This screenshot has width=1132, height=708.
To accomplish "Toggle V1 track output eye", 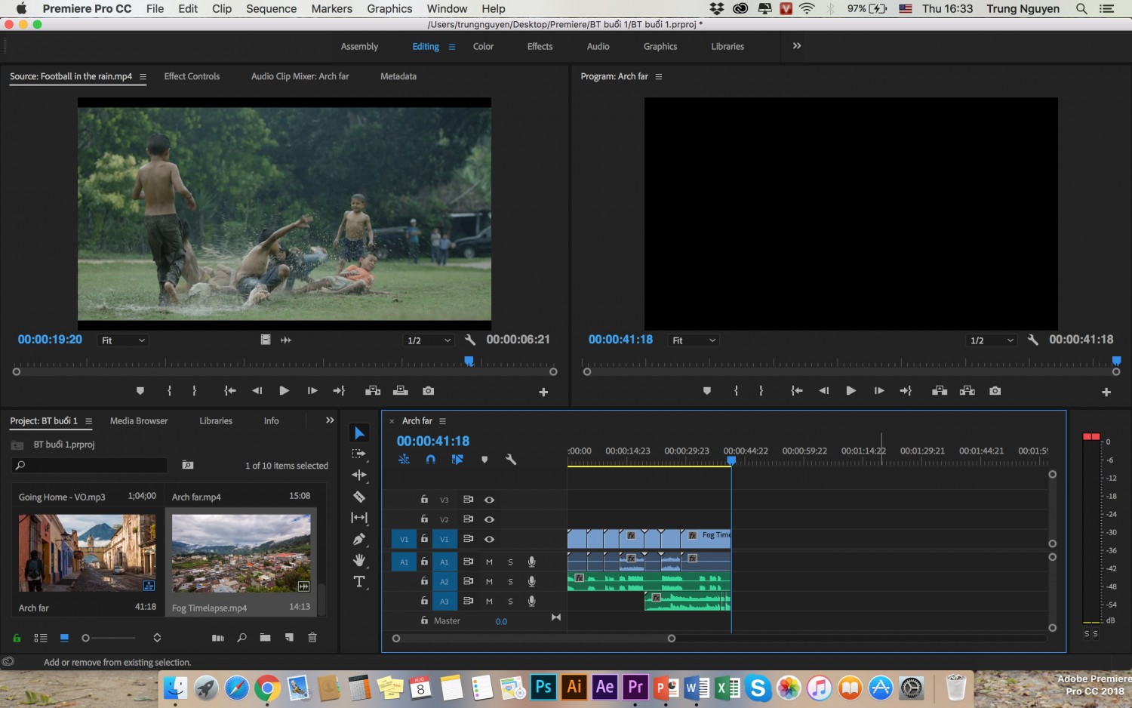I will [x=489, y=539].
